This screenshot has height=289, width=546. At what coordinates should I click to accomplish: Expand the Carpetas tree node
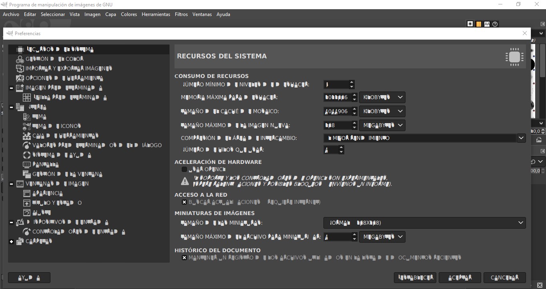12,241
